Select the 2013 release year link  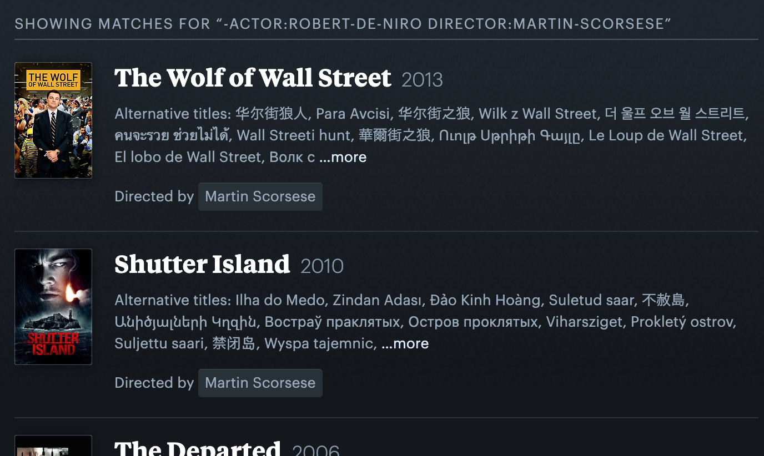coord(422,80)
